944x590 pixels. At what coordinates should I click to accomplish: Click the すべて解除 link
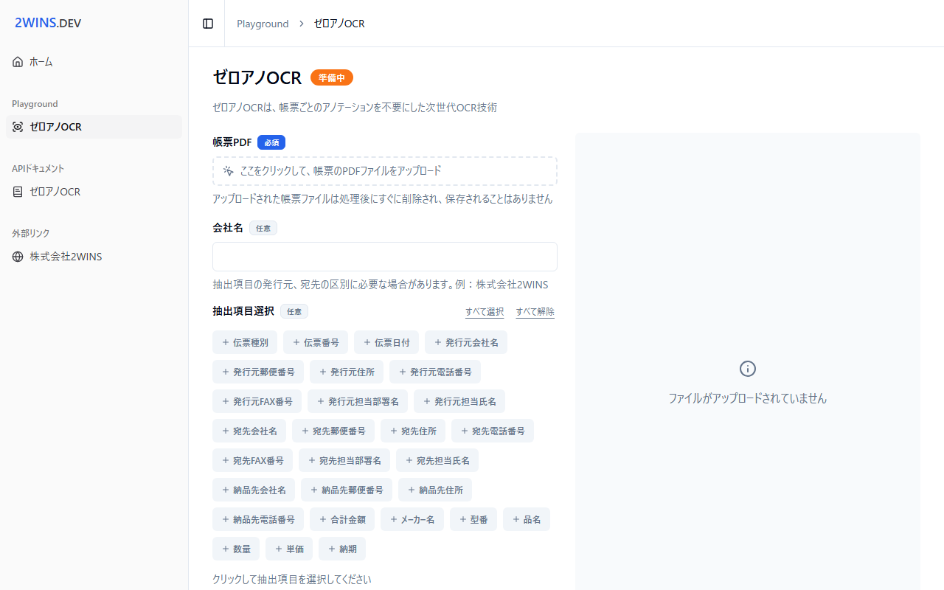click(535, 311)
